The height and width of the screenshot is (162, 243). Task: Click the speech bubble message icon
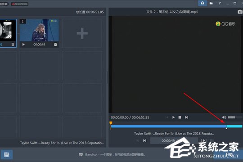81,154
